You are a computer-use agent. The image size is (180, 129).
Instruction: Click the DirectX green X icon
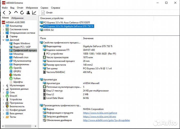[x=7, y=96]
